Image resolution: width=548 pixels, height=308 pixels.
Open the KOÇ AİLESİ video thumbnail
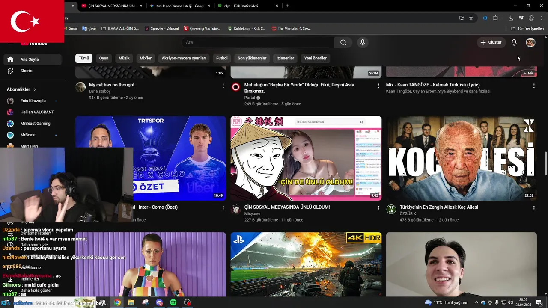click(x=462, y=158)
